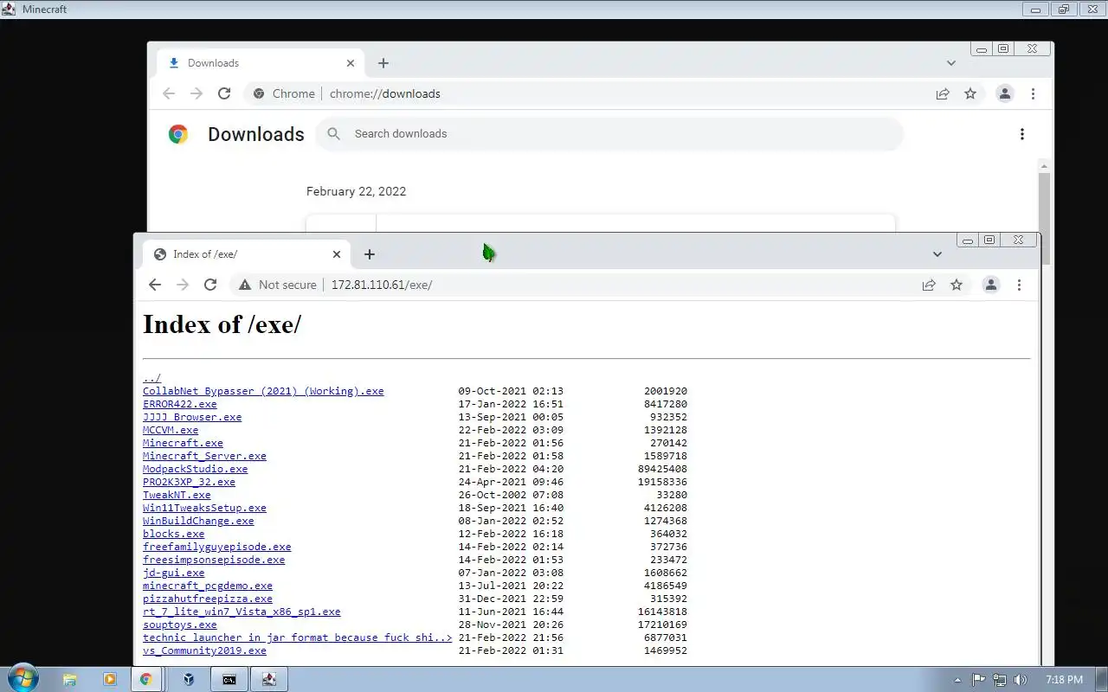Open the technic launcher in jar format link
The width and height of the screenshot is (1108, 692).
298,638
